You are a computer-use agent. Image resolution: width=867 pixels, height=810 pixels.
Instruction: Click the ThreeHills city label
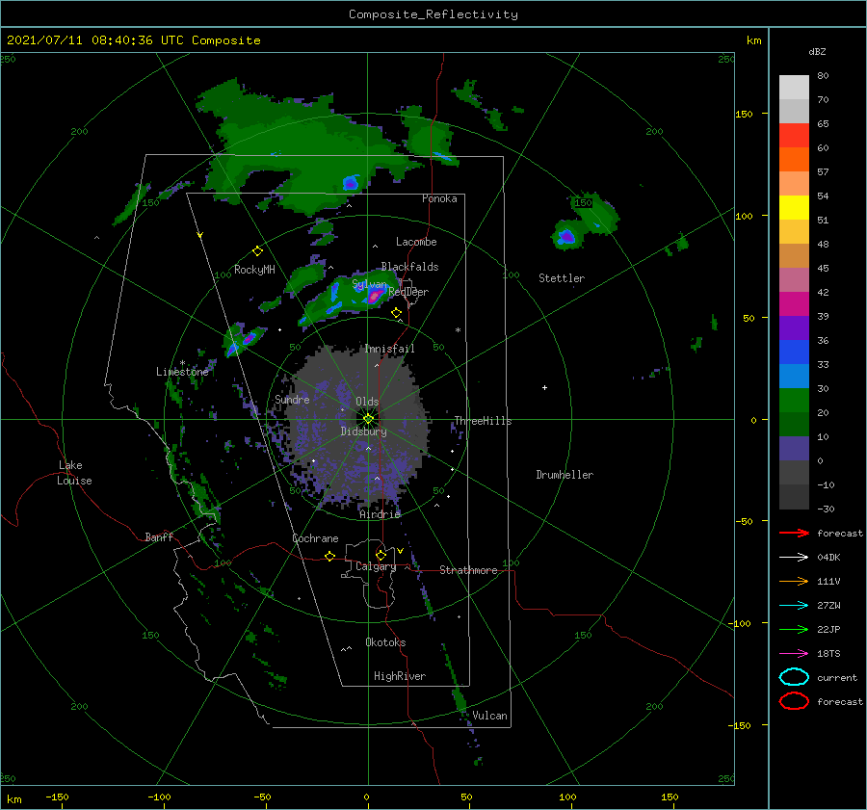tap(483, 421)
